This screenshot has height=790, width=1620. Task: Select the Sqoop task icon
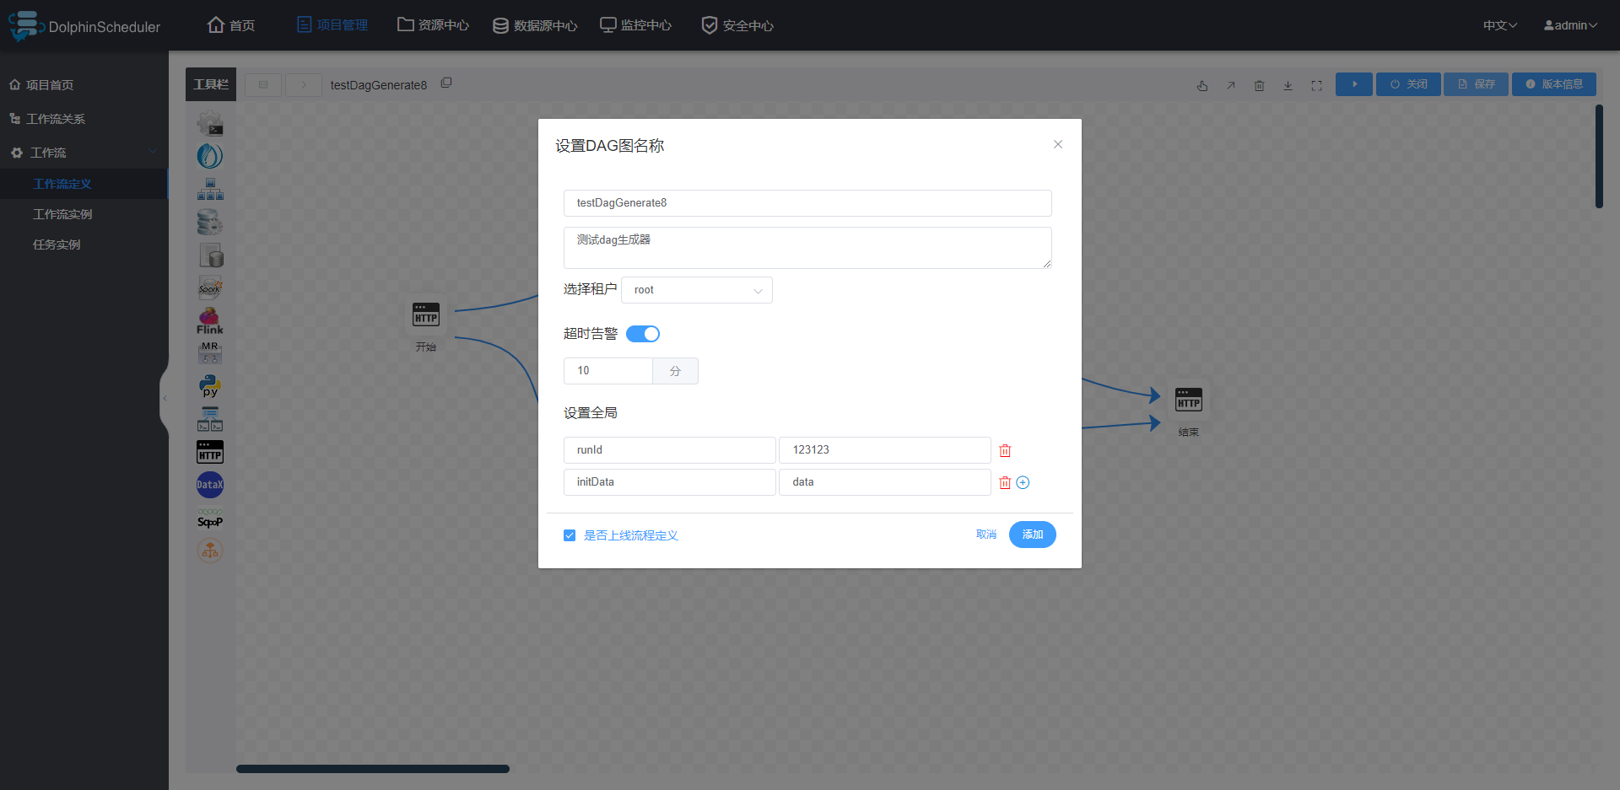pos(209,518)
